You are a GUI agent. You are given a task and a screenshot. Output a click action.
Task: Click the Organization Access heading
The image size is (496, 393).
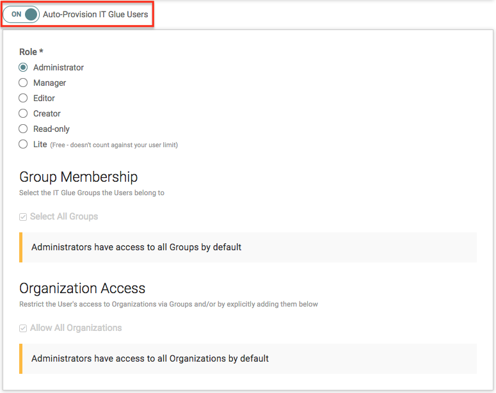click(x=82, y=288)
